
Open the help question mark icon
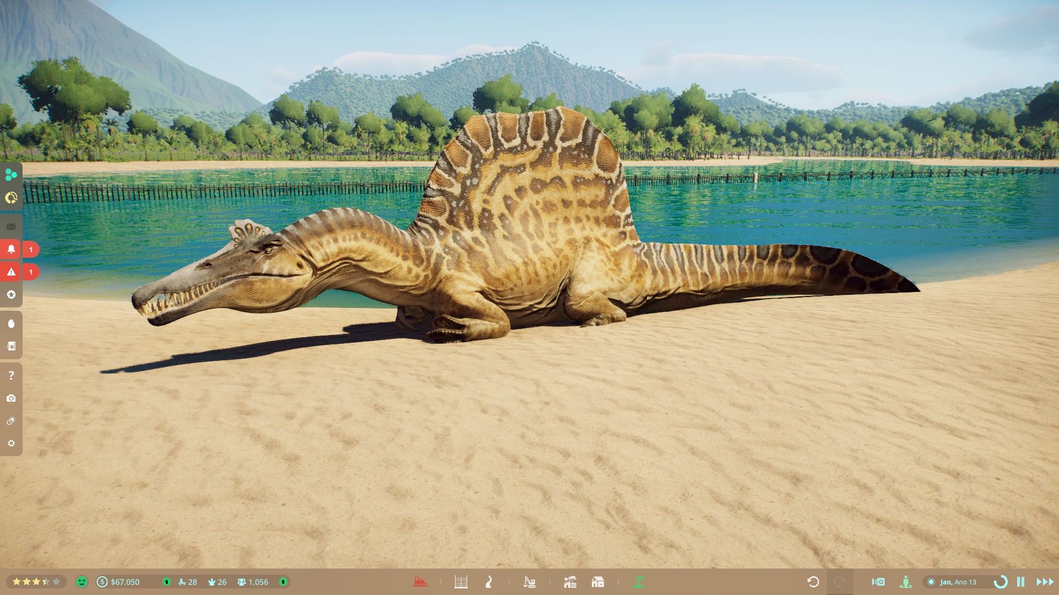point(11,375)
